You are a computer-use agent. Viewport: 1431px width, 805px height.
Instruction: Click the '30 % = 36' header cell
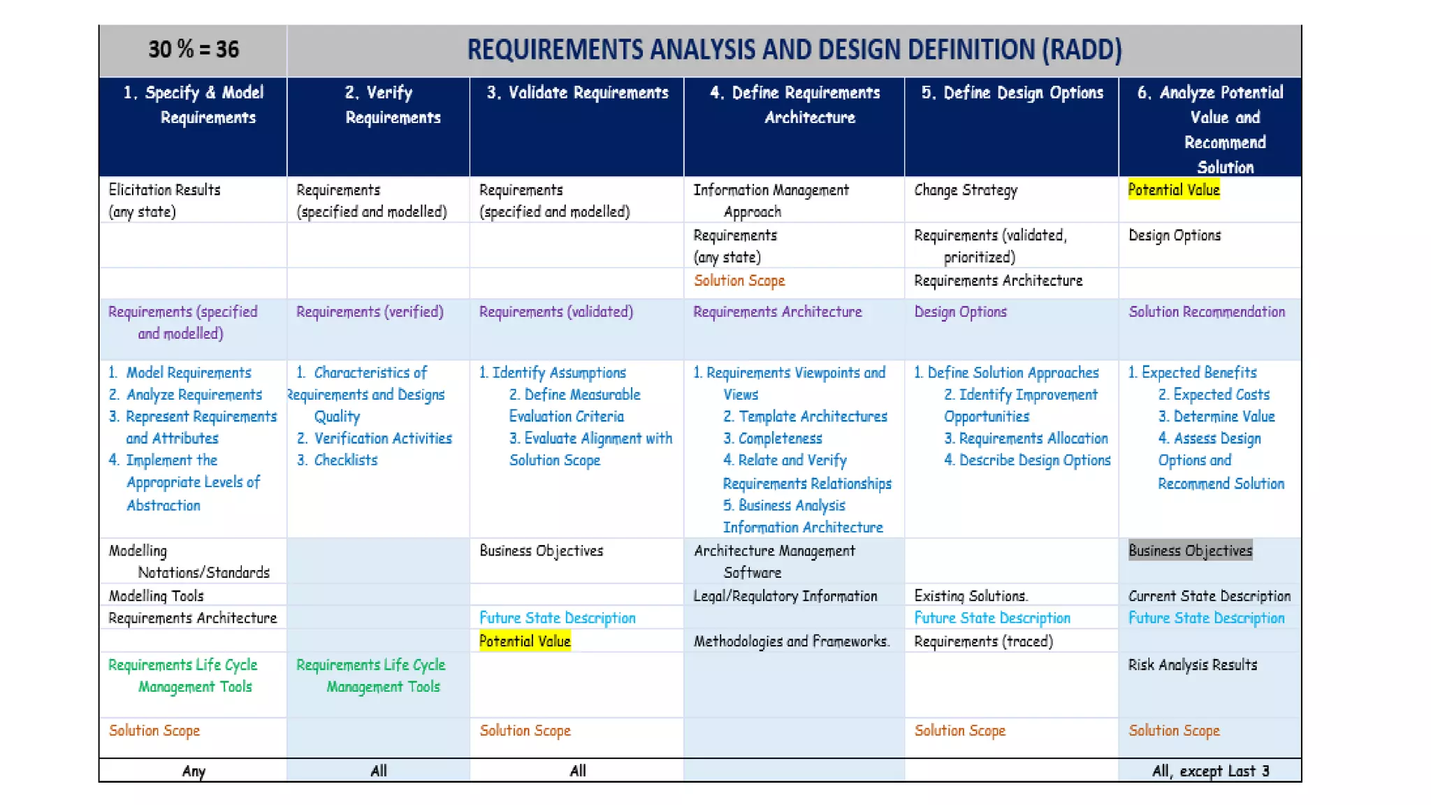[x=193, y=50]
